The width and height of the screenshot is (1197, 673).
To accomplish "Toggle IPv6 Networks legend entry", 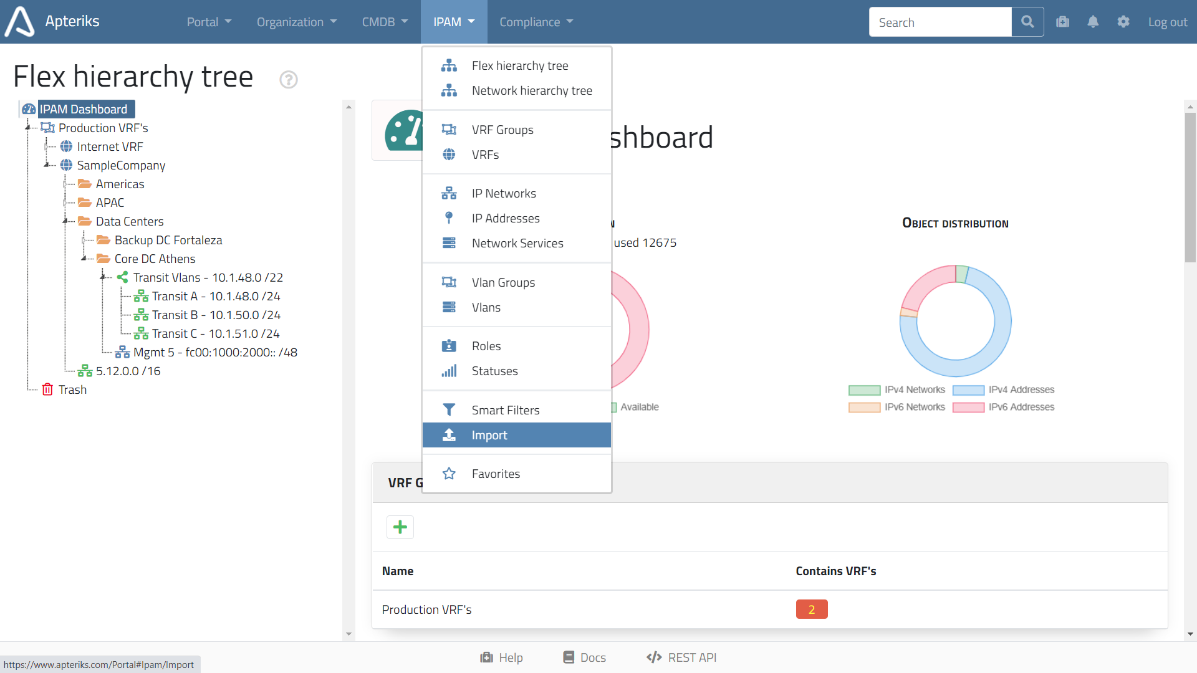I will pos(898,407).
